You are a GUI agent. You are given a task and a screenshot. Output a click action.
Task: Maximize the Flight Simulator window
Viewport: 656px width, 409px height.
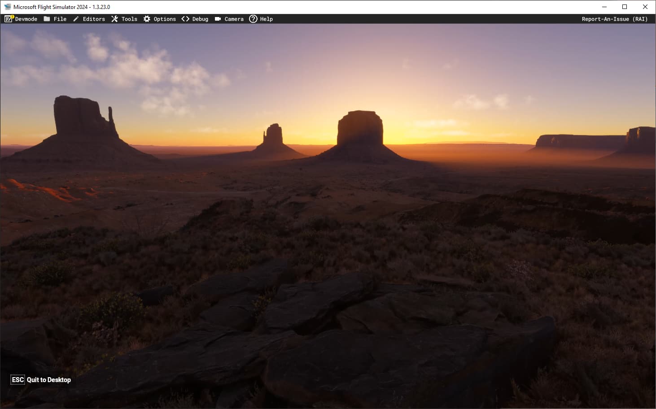pos(625,7)
